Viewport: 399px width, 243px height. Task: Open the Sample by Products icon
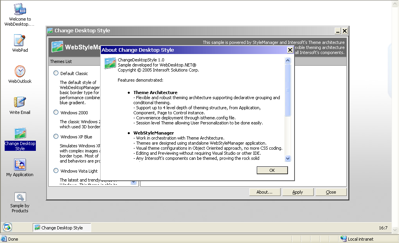[20, 197]
